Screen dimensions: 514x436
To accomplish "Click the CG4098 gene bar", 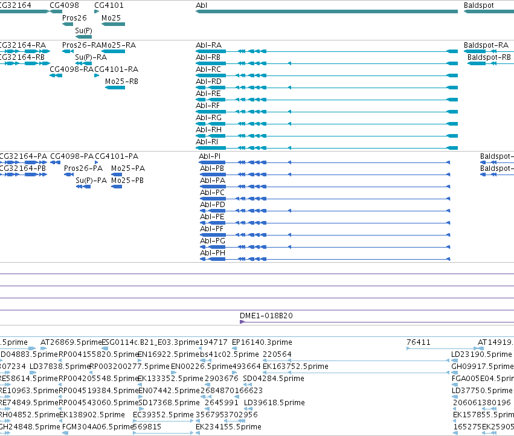I will click(56, 11).
